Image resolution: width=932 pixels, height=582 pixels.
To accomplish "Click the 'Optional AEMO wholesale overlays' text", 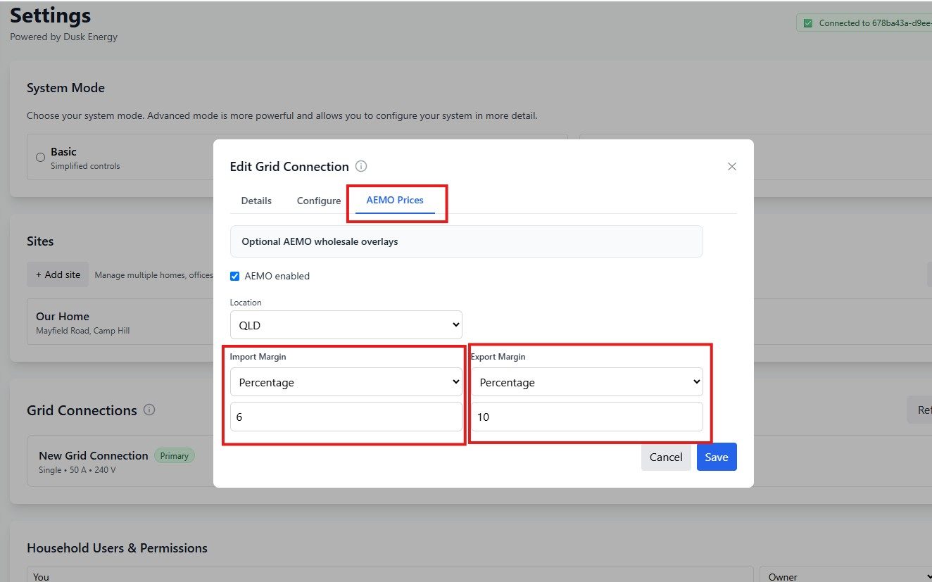I will 320,241.
